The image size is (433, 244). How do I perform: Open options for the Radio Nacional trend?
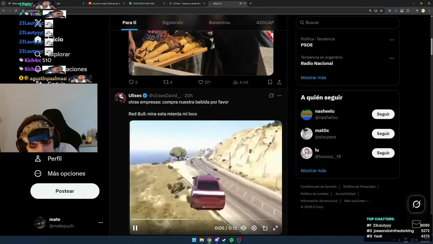tap(391, 58)
